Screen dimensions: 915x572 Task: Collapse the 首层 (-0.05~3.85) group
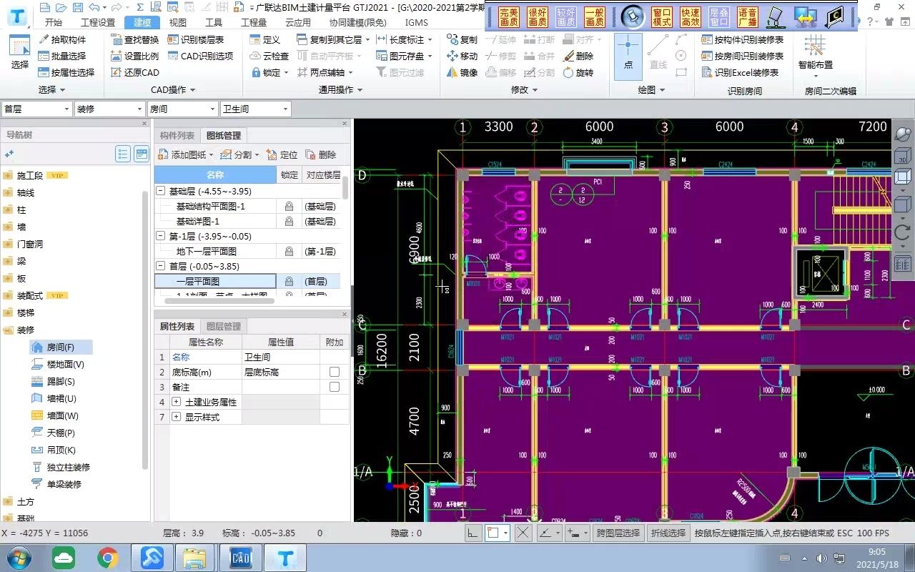pos(162,266)
